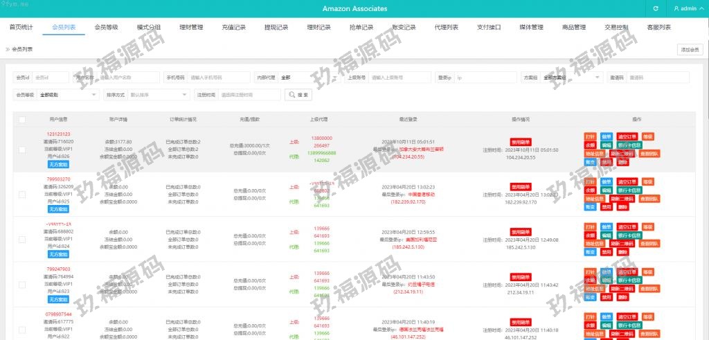Click the admin user icon
The width and height of the screenshot is (709, 340).
[675, 8]
